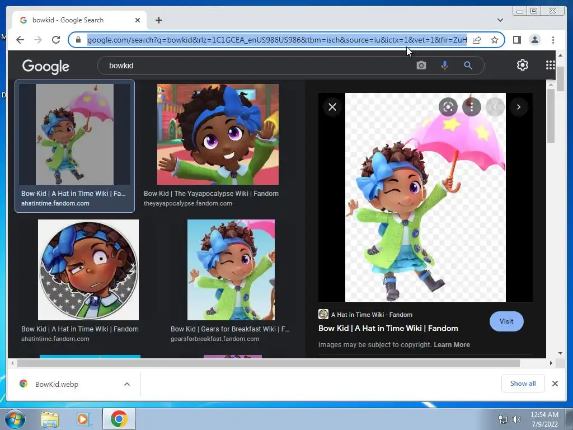Click the forward navigation arrow
The height and width of the screenshot is (430, 573).
click(38, 40)
